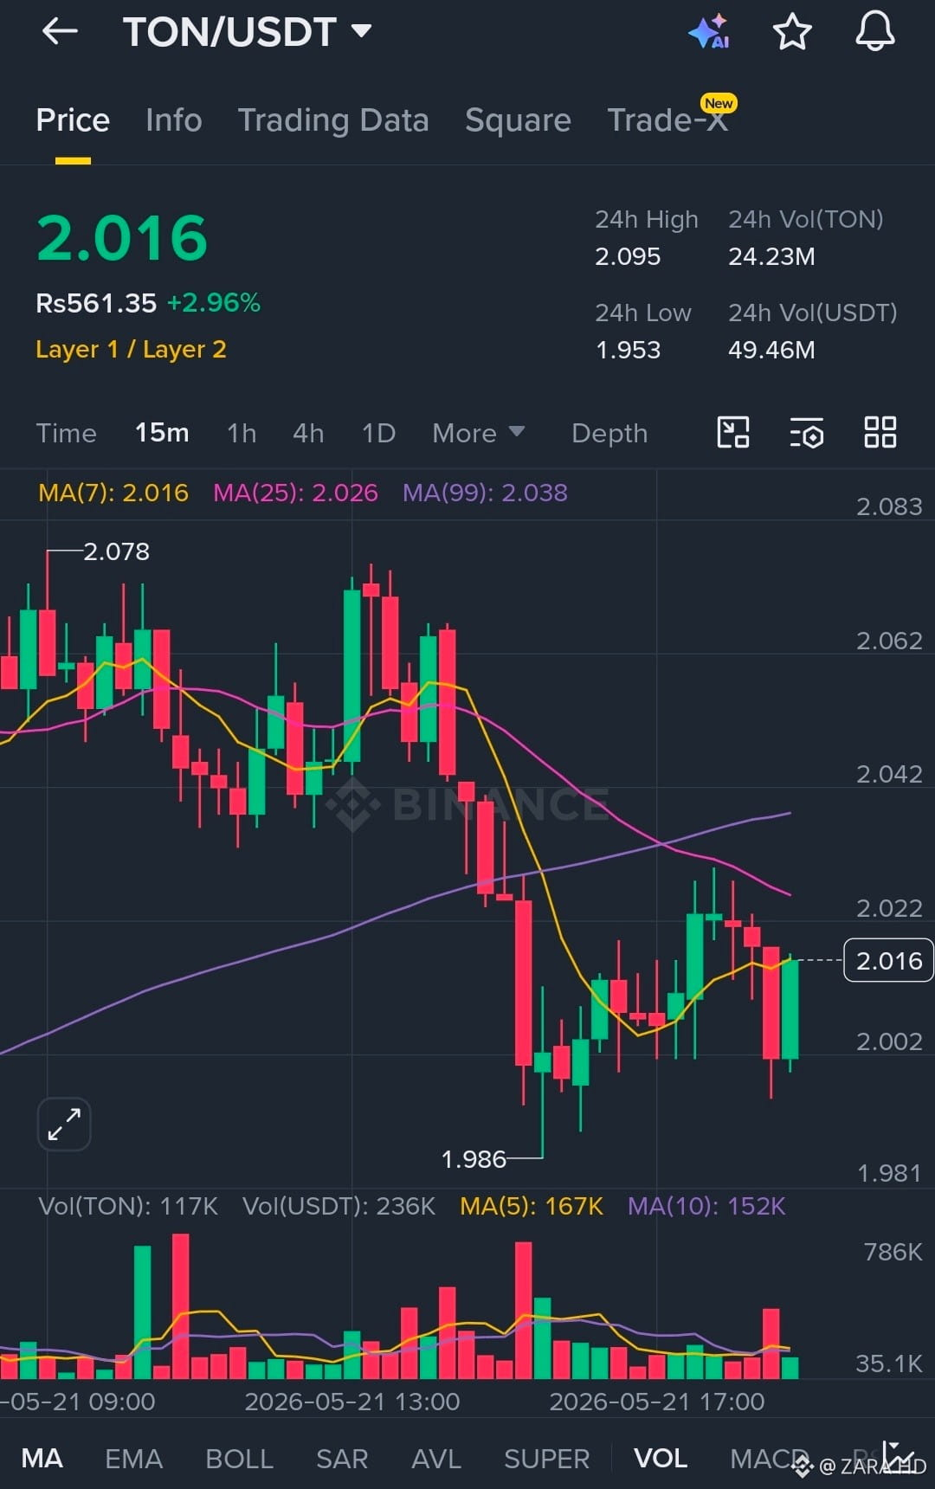Tap the 24h Vol(USDT) 49.46M value

(771, 350)
